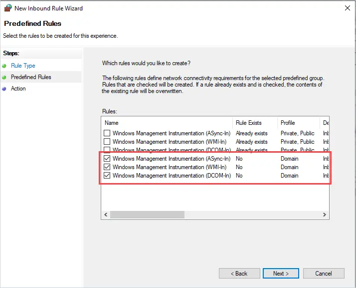Select the Action step in sidebar
The image size is (356, 288).
point(18,89)
